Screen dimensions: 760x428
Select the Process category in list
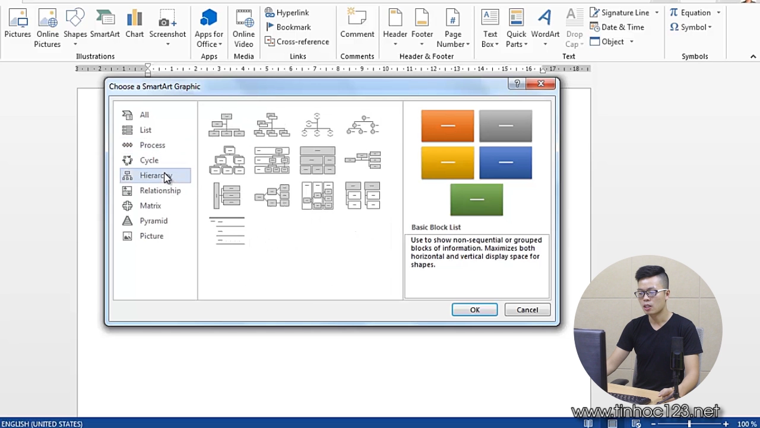(x=152, y=145)
